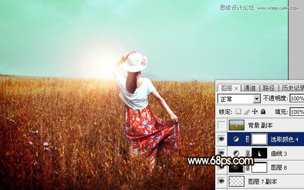Image resolution: width=304 pixels, height=190 pixels.
Task: Hide the 图层 7 副本 layer
Action: (x=221, y=181)
